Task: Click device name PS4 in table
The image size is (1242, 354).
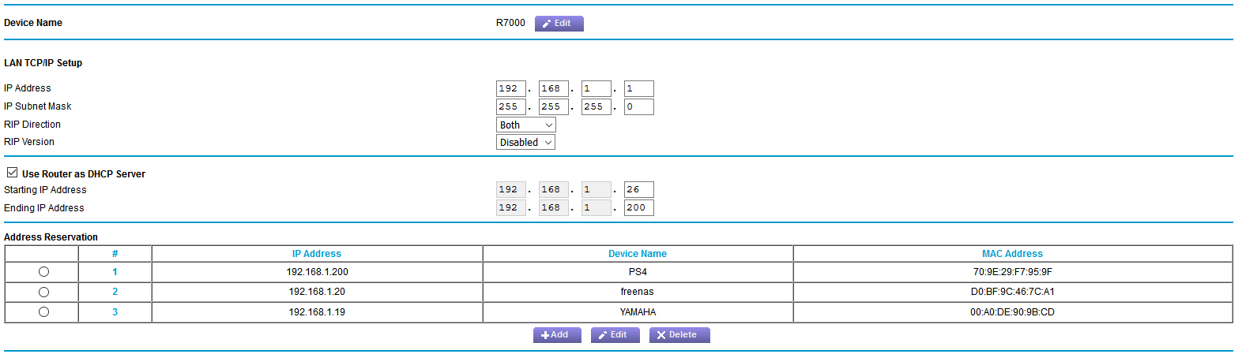Action: pos(638,272)
